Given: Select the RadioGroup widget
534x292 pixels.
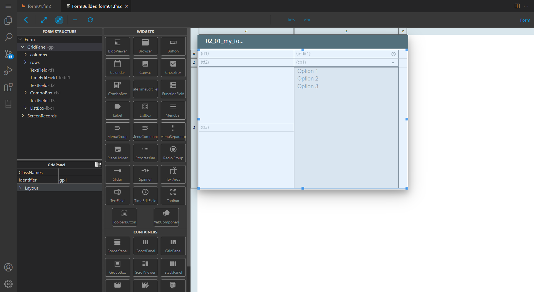Looking at the screenshot, I should pyautogui.click(x=173, y=153).
